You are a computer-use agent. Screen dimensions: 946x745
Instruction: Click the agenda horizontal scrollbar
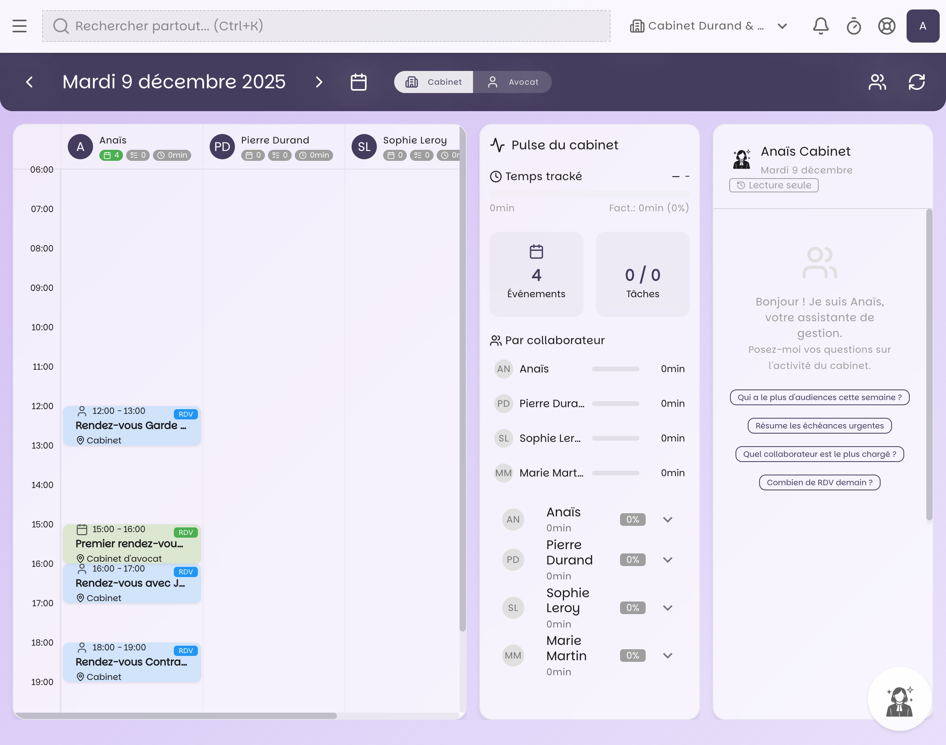pos(175,716)
